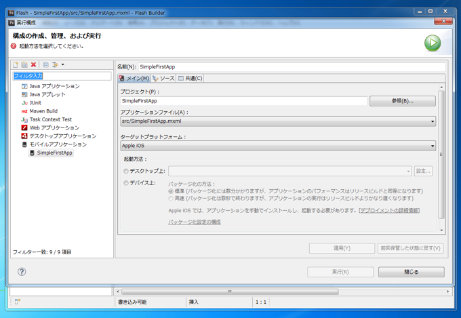This screenshot has width=461, height=318.
Task: Click the filter configurations icon
Action: (x=55, y=64)
